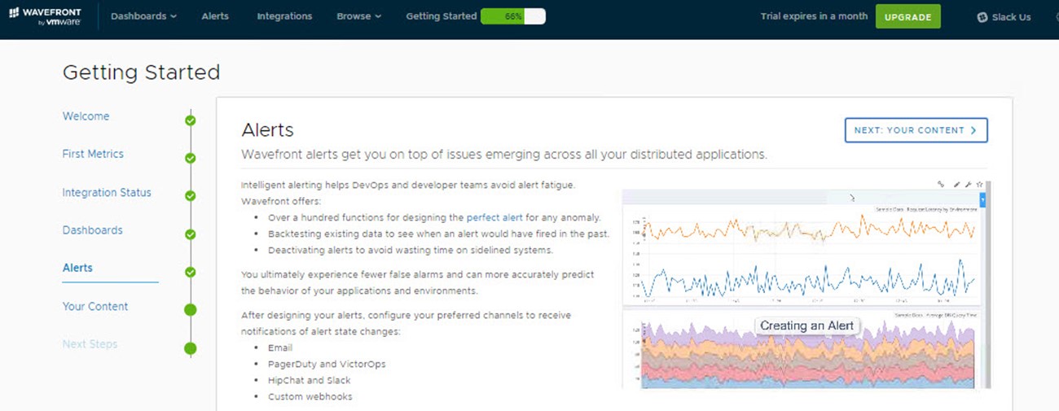Click NEXT: YOUR CONTENT button
This screenshot has height=411, width=1059.
(916, 130)
